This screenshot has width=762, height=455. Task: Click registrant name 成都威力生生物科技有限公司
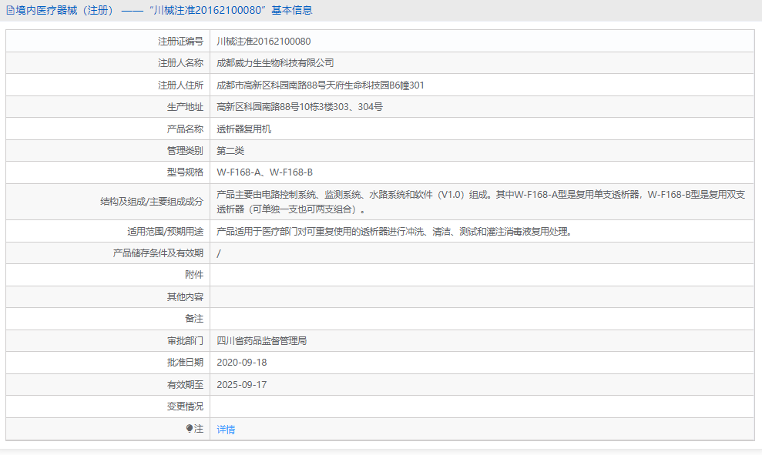[x=275, y=62]
